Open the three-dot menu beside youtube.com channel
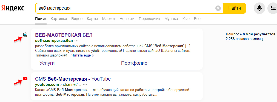 tap(85, 84)
